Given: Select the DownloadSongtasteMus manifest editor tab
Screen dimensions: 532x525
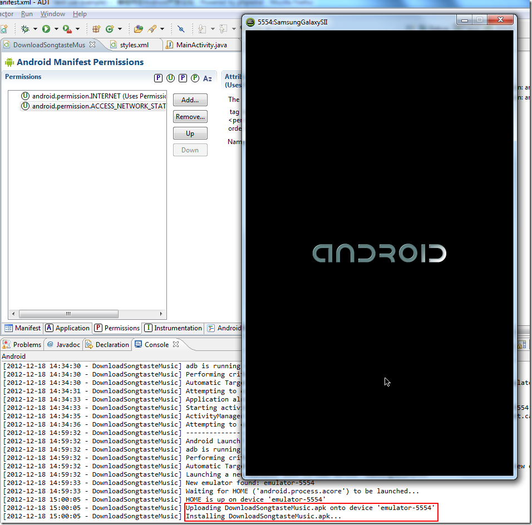Looking at the screenshot, I should (49, 44).
